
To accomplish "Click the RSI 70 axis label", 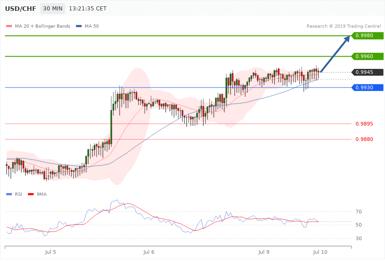I will tap(359, 212).
